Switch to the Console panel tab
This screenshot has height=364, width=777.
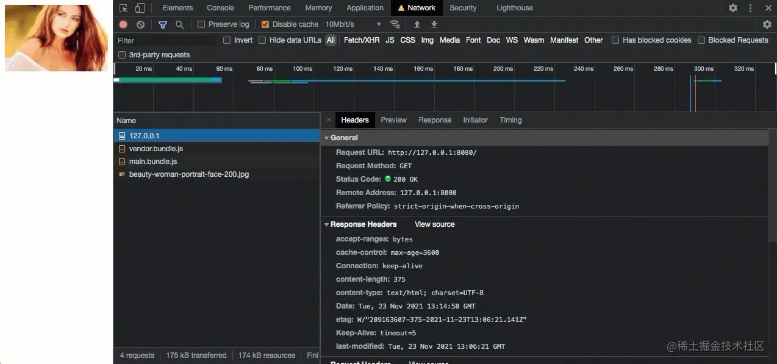point(220,8)
